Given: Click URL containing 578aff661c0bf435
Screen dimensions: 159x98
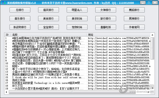Looking at the screenshot, I should [x=119, y=66].
